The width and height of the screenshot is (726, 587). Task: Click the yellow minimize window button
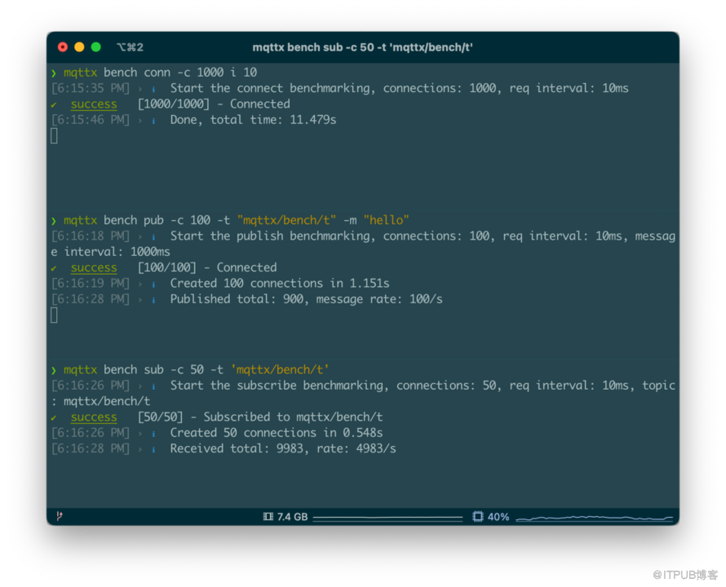click(x=79, y=46)
